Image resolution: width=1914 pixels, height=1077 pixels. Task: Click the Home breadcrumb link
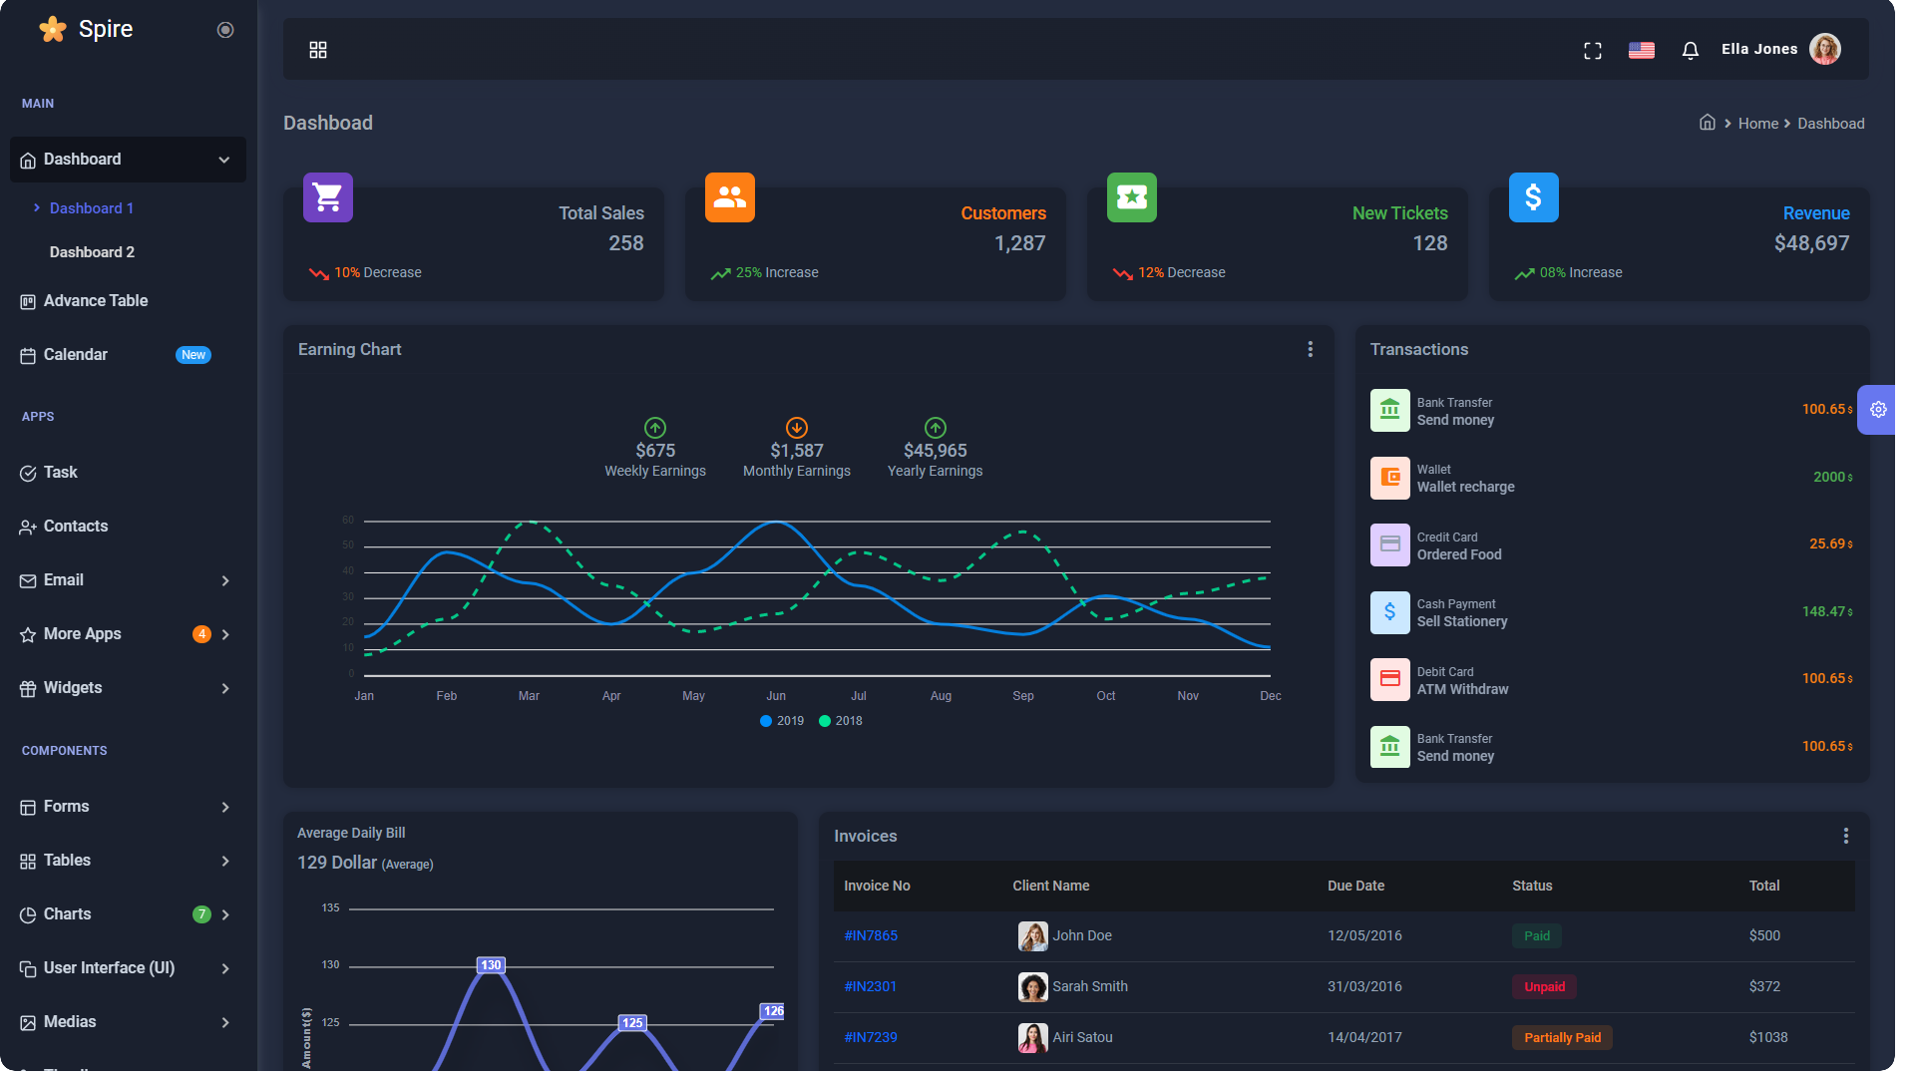1757,123
